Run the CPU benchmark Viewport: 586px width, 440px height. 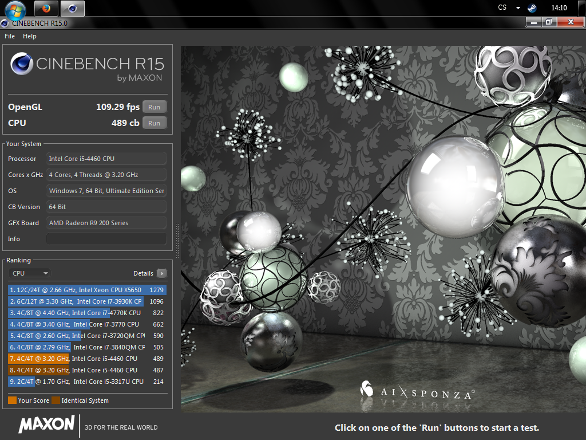coord(155,123)
